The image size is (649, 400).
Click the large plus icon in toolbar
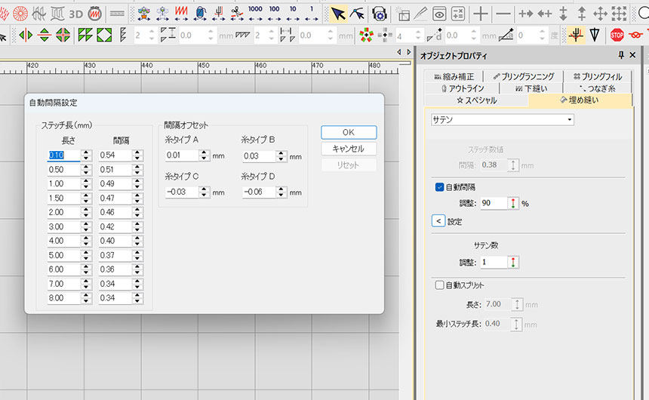click(480, 14)
